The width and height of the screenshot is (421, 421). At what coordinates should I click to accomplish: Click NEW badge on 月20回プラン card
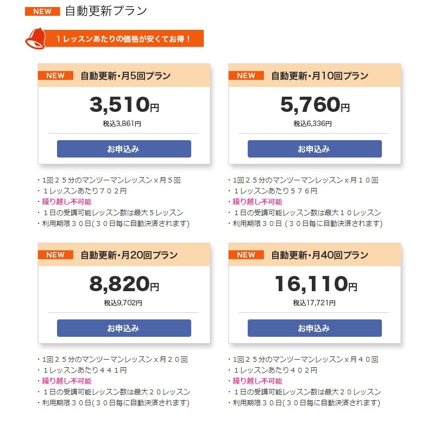(x=55, y=255)
